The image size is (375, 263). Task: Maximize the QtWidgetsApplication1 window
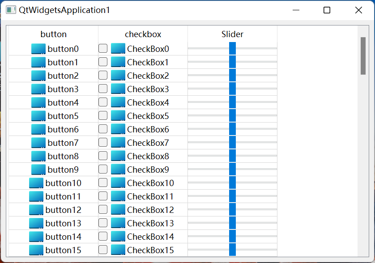(327, 10)
